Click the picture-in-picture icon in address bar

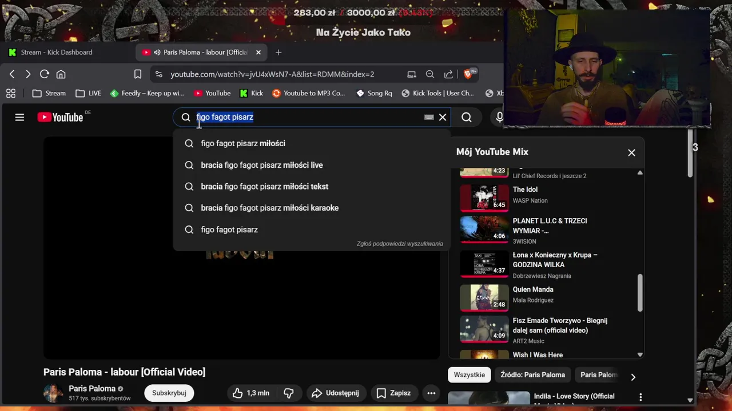point(412,74)
